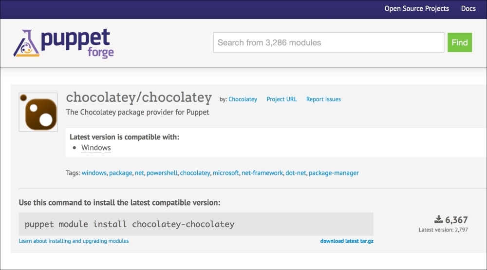487x270 pixels.
Task: Click the Puppet Forge logo
Action: click(64, 43)
